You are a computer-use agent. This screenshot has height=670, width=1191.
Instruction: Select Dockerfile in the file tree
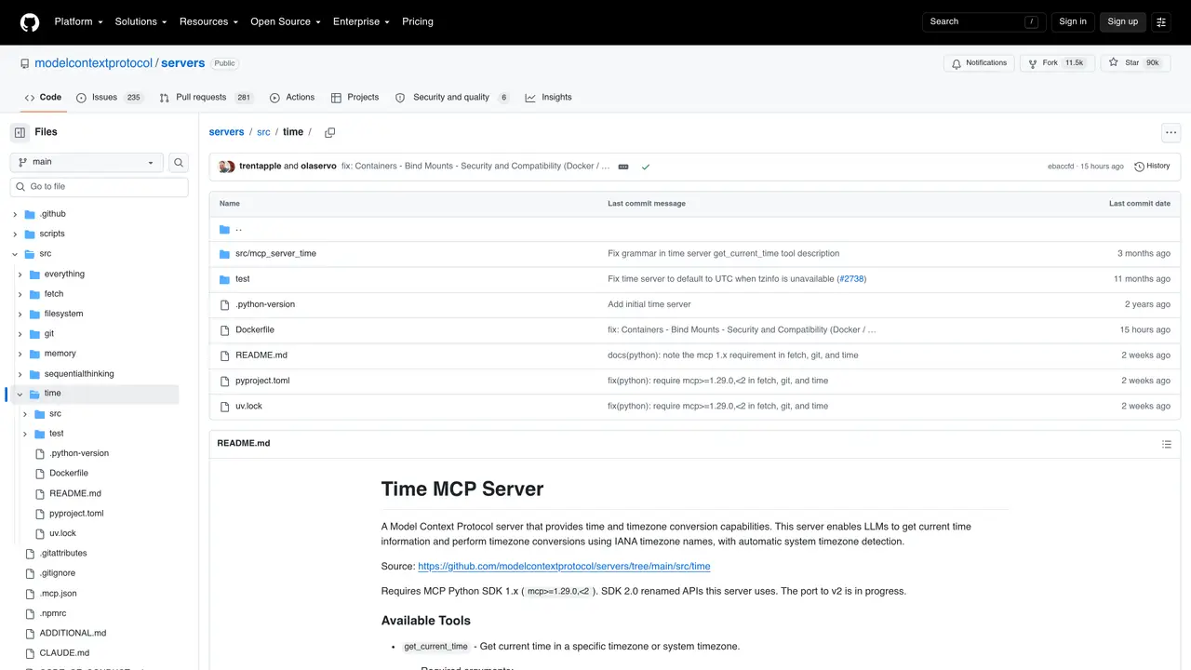pos(69,474)
